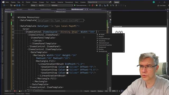Collapse the Rectangle.Fill block
Screen dimensions: 169x95
point(13,61)
